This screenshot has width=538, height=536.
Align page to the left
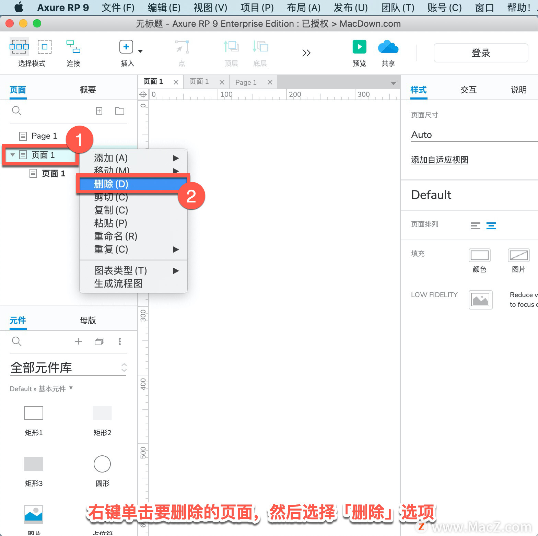point(476,226)
